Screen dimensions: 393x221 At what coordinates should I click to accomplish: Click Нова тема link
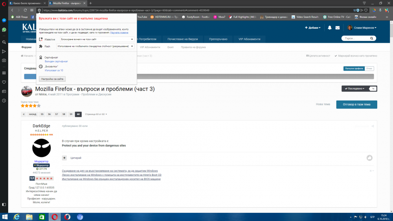(323, 104)
